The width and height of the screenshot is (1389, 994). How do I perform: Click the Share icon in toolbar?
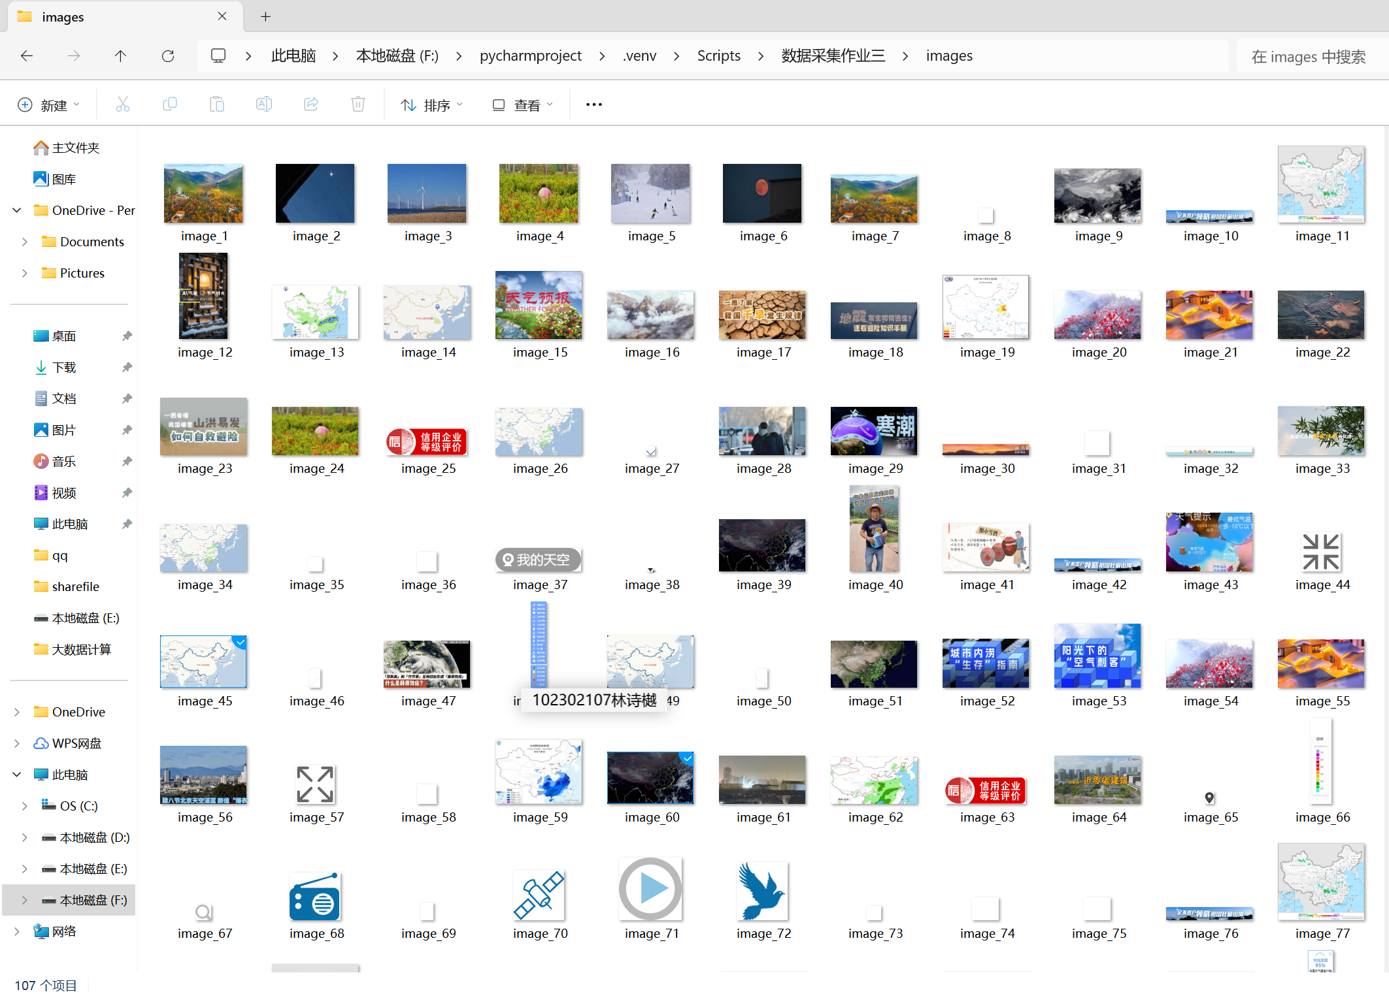point(311,104)
